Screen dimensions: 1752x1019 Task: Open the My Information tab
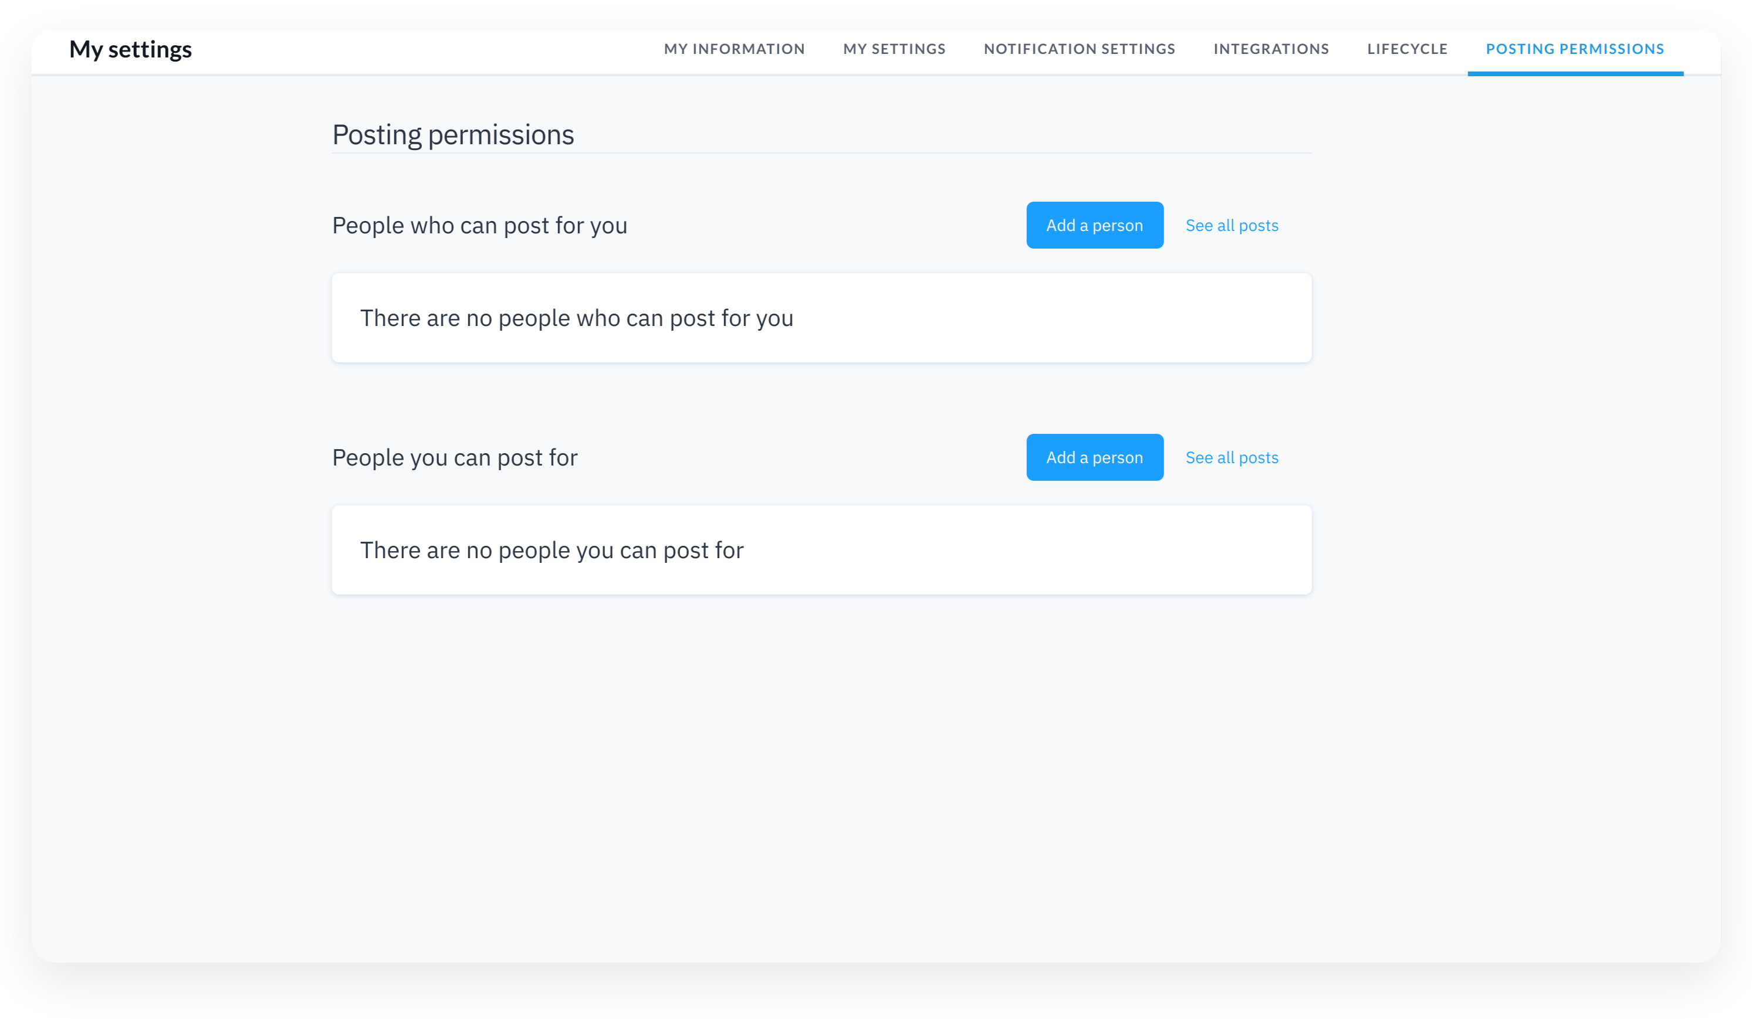click(x=734, y=49)
